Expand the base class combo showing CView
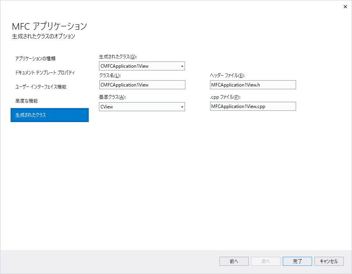The width and height of the screenshot is (352, 274). pyautogui.click(x=182, y=106)
